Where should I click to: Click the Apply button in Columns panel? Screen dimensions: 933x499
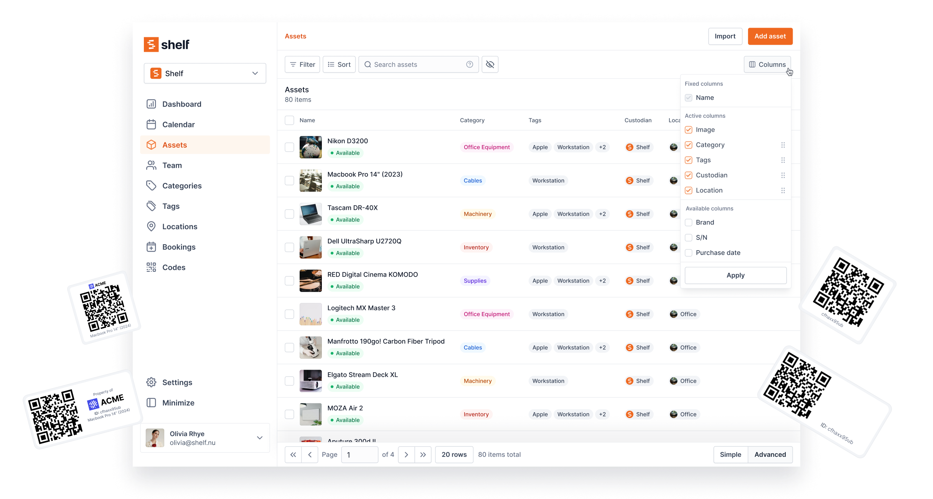[x=735, y=275]
